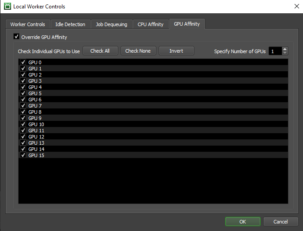Click the Invert button
This screenshot has width=303, height=231.
[x=176, y=51]
